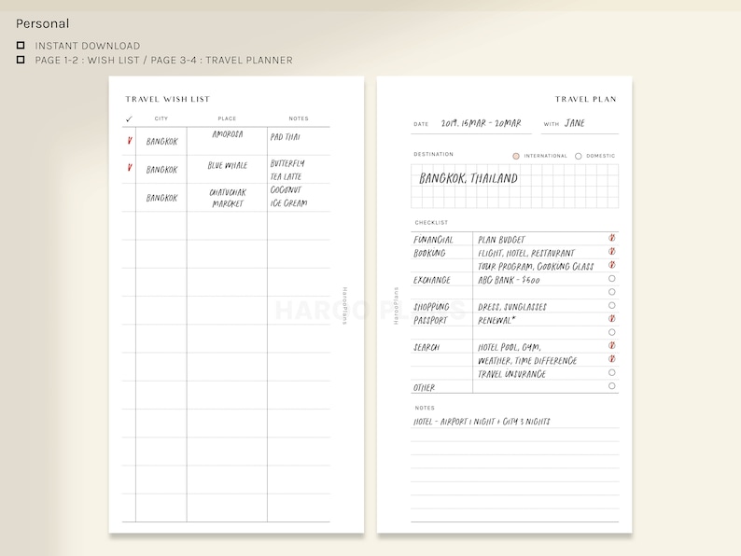
Task: Click the TRAVEL WISH LIST title
Action: [x=168, y=99]
